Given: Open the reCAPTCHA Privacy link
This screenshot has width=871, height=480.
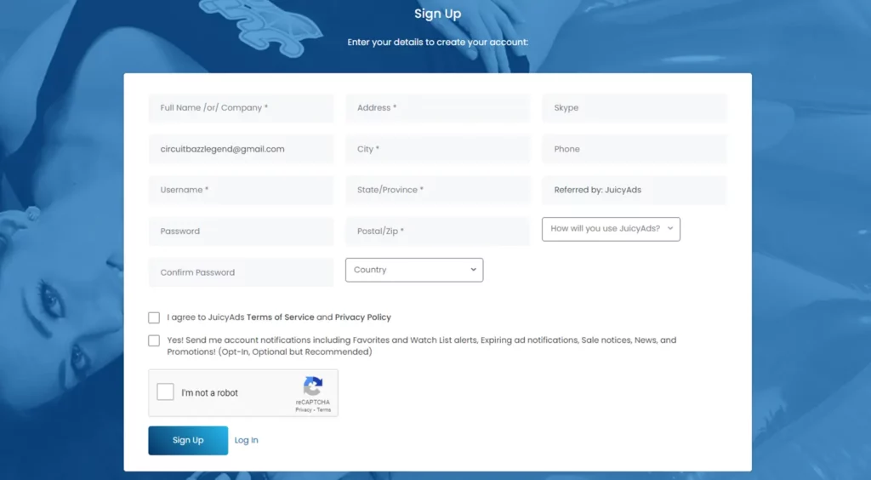Looking at the screenshot, I should [x=304, y=410].
